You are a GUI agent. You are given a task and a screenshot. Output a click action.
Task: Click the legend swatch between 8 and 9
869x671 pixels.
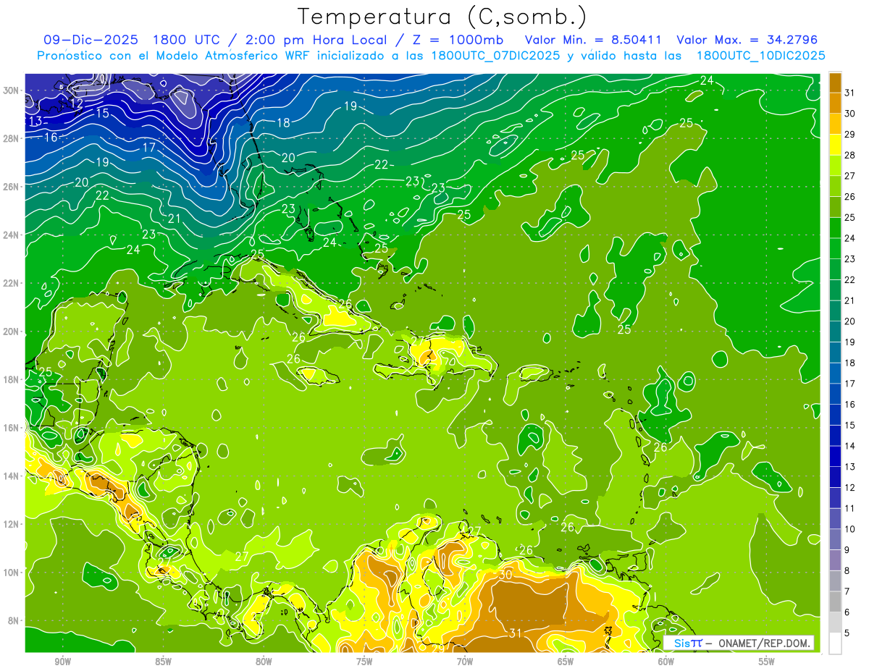click(x=835, y=560)
